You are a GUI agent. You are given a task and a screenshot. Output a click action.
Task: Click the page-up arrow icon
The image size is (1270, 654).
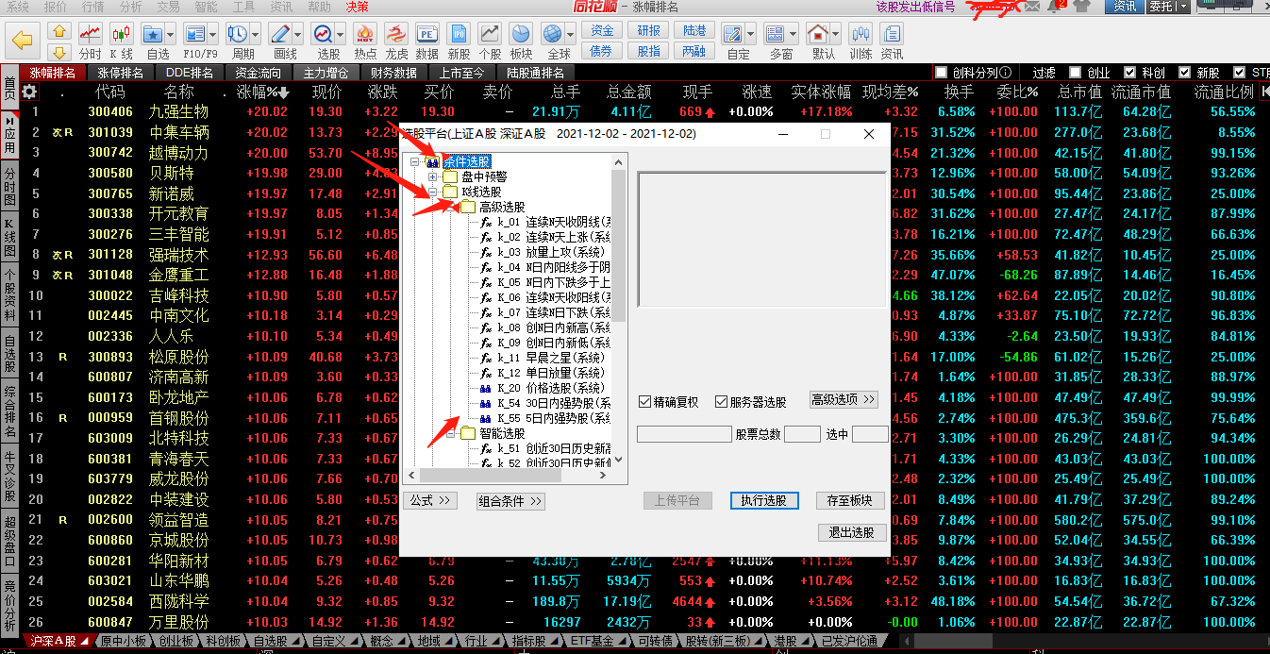click(x=58, y=32)
